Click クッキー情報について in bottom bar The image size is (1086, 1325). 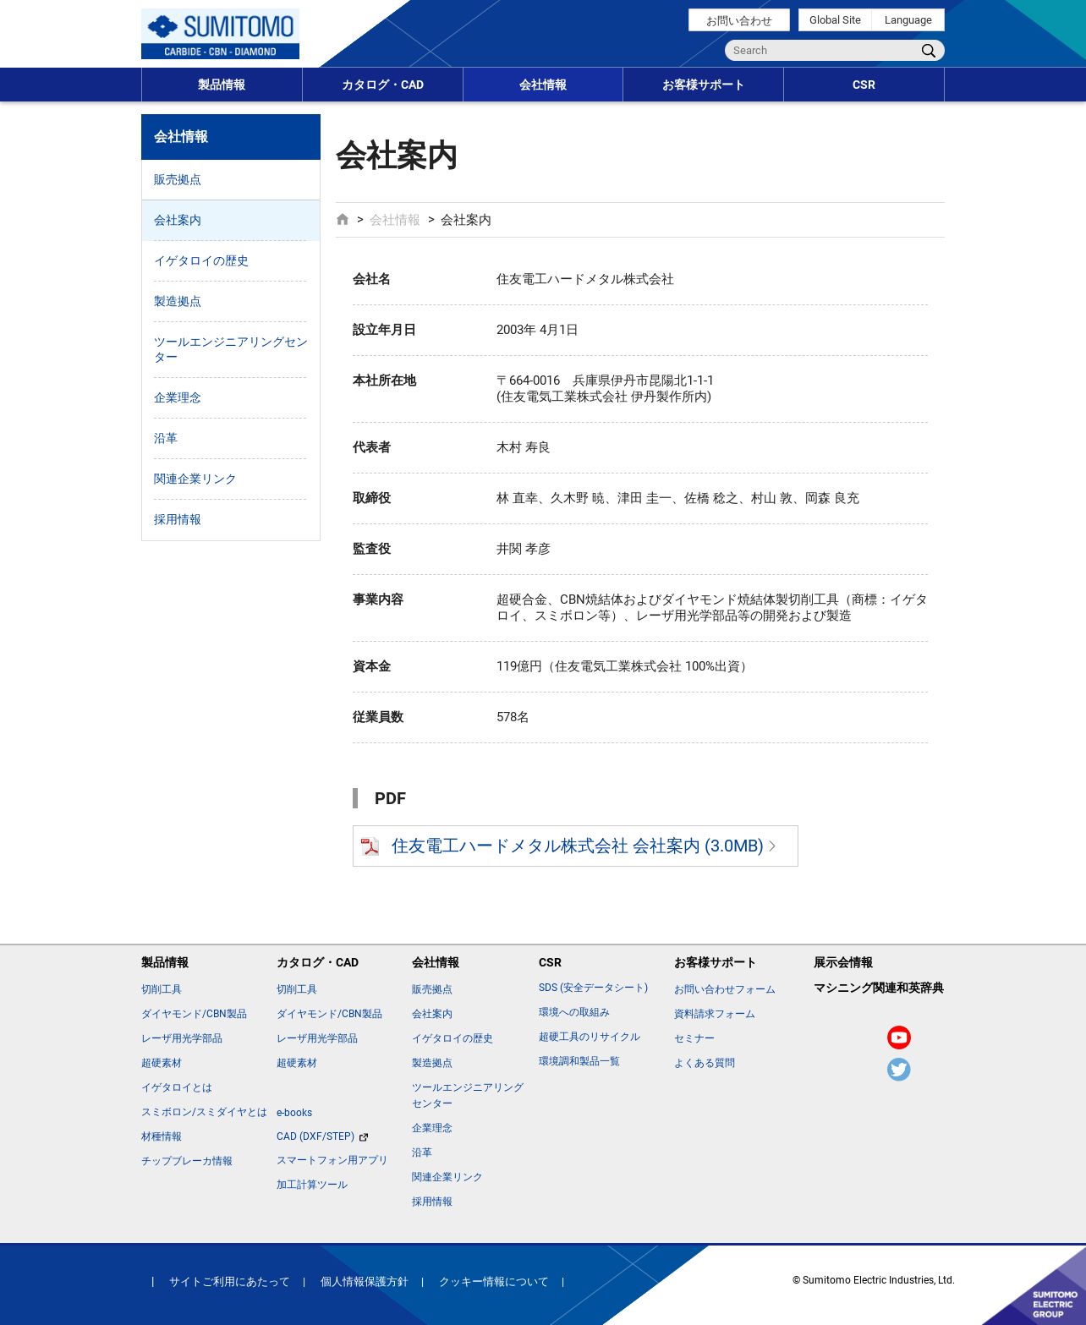coord(494,1282)
